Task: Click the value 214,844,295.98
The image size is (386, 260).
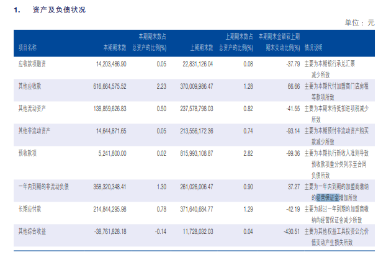Action: pos(110,209)
